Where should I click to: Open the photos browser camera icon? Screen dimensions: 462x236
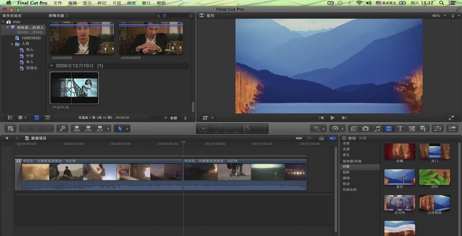(x=366, y=129)
